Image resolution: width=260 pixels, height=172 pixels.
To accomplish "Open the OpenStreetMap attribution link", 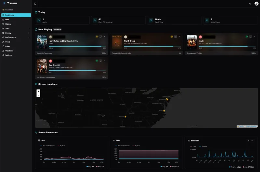I will point(252,127).
